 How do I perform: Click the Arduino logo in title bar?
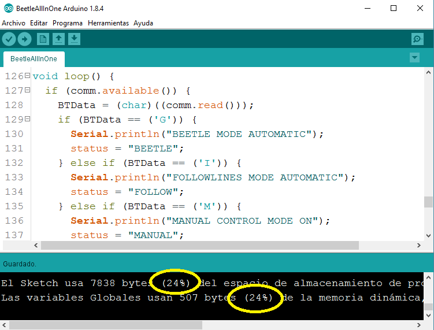(x=9, y=8)
